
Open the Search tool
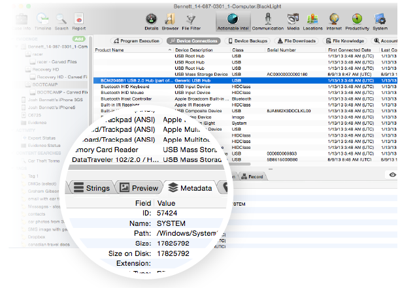click(61, 22)
